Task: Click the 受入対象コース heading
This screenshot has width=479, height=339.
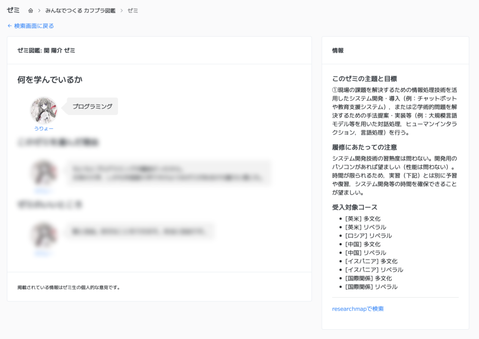Action: tap(355, 207)
